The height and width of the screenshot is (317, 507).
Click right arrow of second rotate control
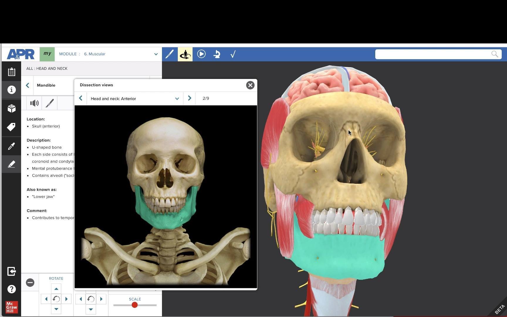pos(101,299)
